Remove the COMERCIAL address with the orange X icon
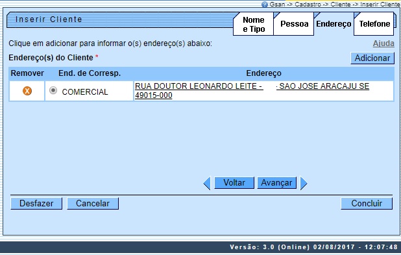401x255 pixels. 27,91
